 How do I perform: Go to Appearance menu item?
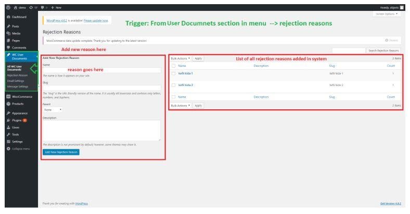[x=20, y=114]
